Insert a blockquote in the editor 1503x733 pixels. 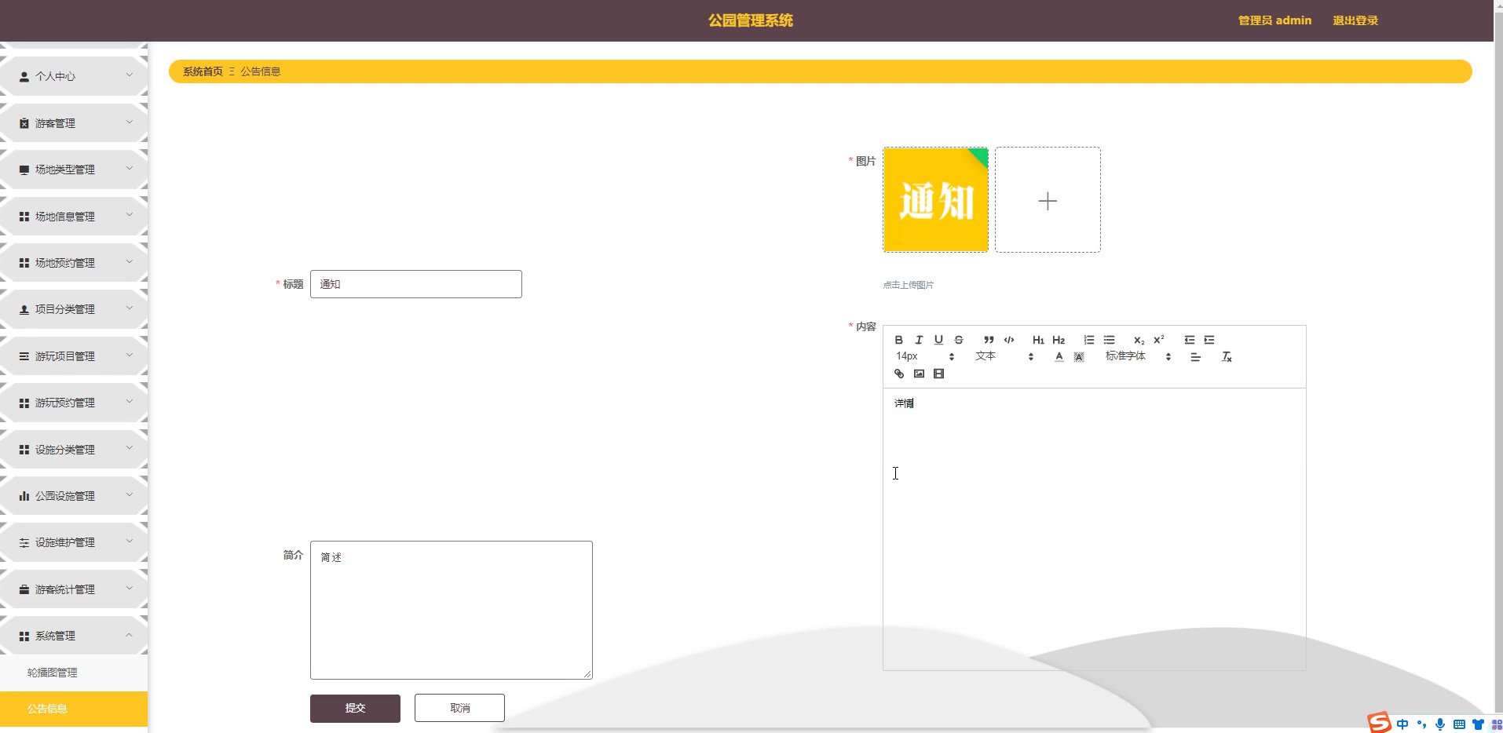tap(989, 340)
